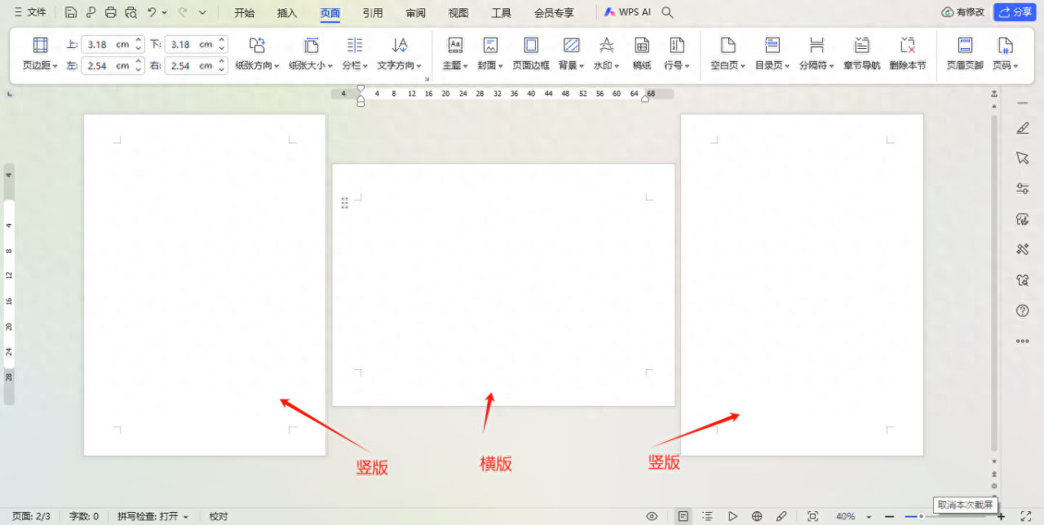Click the 章节导航 chapter navigation icon

(862, 54)
